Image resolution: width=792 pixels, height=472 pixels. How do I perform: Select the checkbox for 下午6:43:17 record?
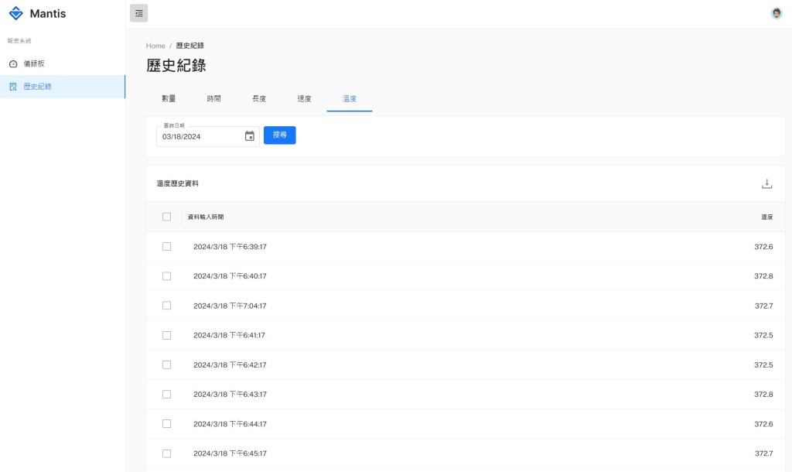click(166, 395)
